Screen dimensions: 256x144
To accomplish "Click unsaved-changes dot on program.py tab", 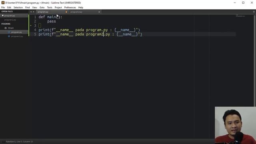I will 66,12.
